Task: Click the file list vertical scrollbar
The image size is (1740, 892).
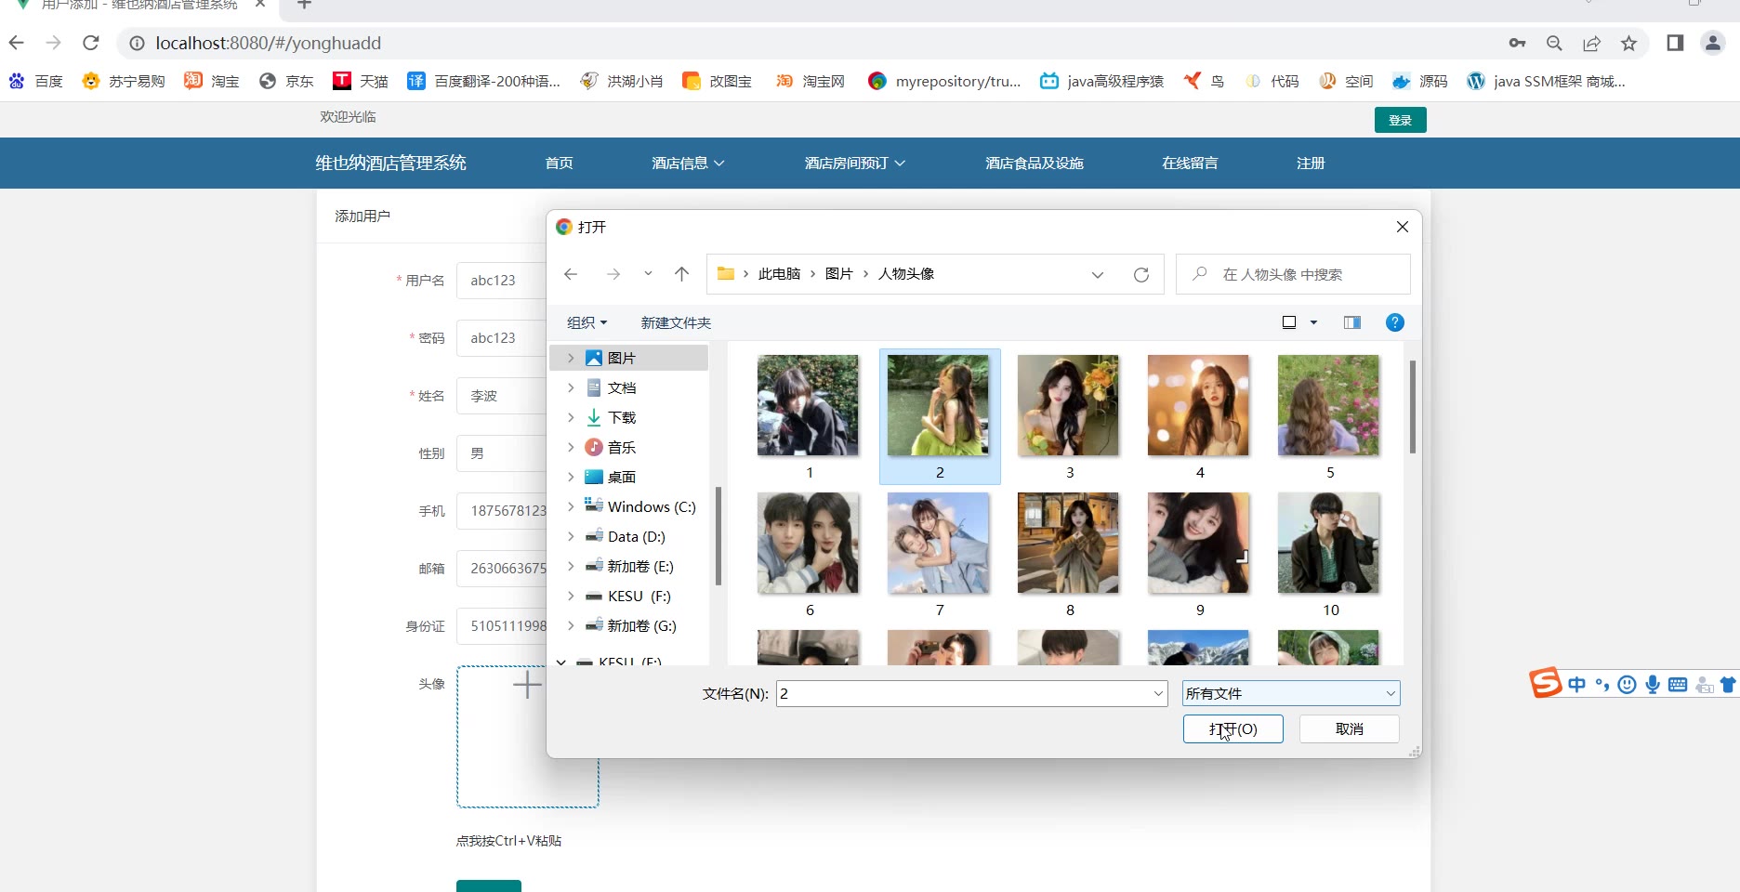Action: point(1412,407)
